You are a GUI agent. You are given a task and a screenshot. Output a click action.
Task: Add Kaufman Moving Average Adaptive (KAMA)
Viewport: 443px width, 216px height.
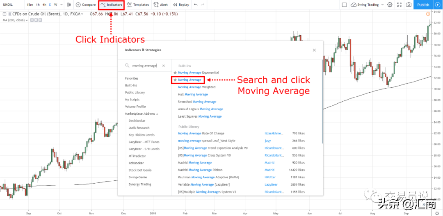(209, 177)
